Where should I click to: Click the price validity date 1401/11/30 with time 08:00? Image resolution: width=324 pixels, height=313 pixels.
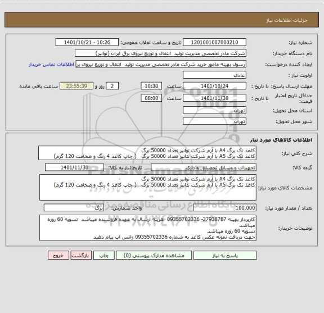[x=214, y=98]
